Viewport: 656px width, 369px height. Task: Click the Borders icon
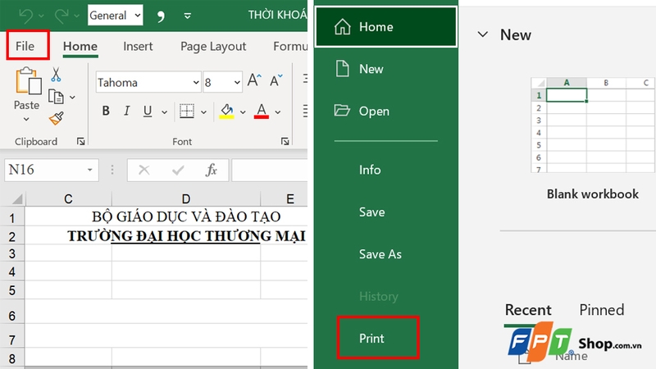(x=187, y=111)
